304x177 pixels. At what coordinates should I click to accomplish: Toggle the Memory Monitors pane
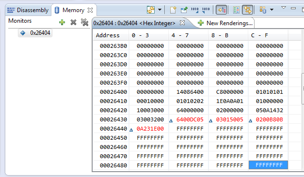click(x=222, y=10)
